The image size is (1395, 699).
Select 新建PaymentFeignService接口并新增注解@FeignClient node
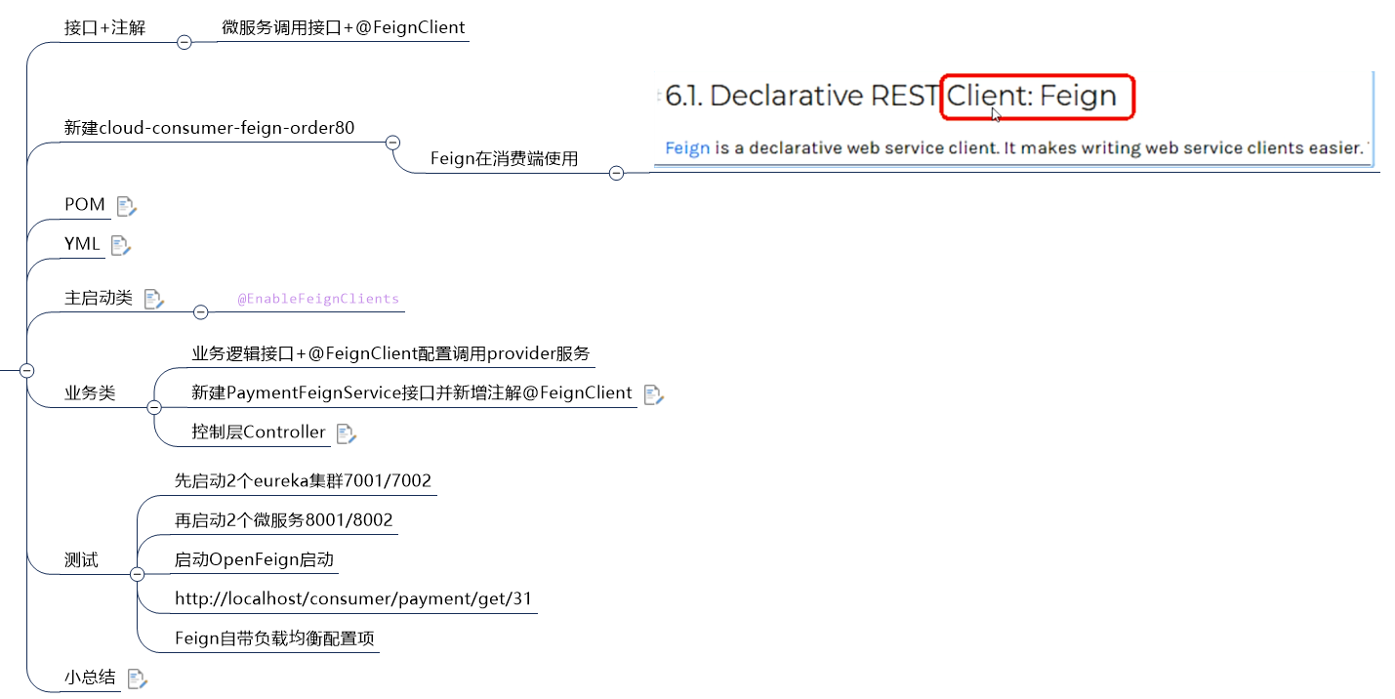coord(412,392)
